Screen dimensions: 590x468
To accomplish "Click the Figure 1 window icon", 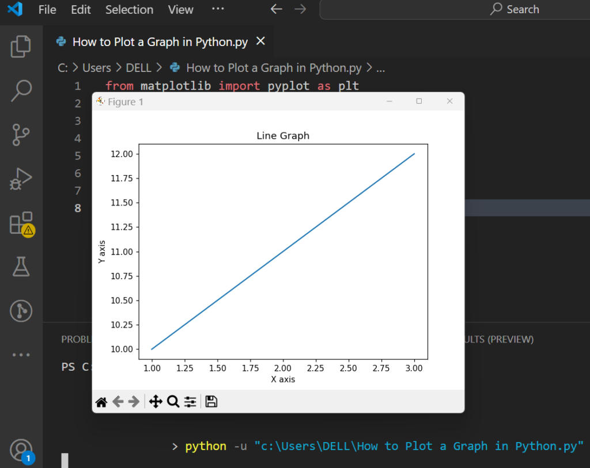I will pyautogui.click(x=100, y=101).
